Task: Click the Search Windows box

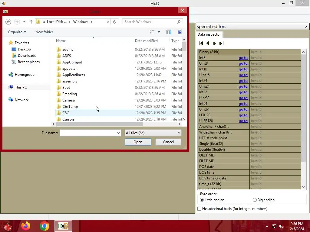Action: [x=150, y=22]
